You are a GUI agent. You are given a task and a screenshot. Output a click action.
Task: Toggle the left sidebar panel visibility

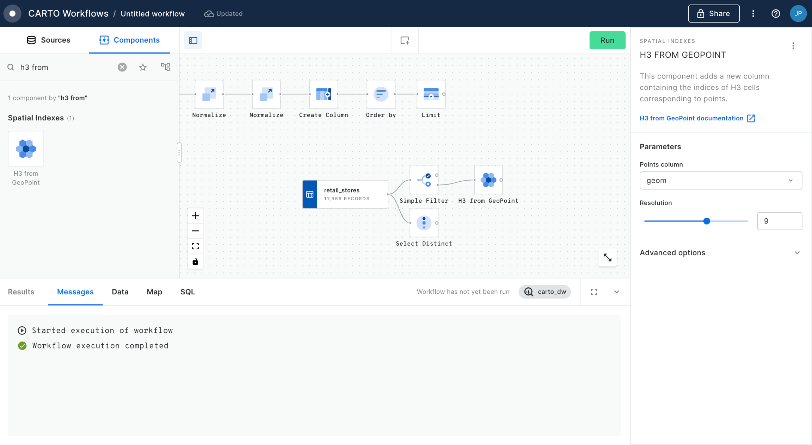click(193, 40)
